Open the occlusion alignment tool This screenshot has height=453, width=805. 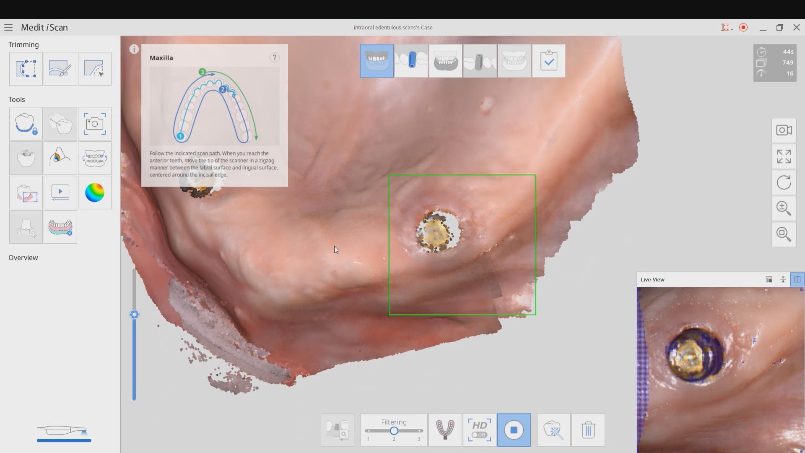[95, 158]
